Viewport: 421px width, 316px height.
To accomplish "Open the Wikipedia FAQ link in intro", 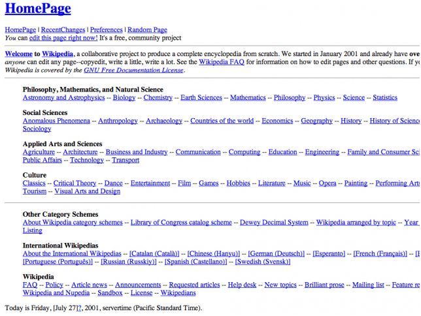I will (x=221, y=62).
